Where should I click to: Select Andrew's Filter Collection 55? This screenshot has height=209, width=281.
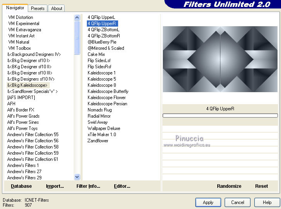point(33,135)
